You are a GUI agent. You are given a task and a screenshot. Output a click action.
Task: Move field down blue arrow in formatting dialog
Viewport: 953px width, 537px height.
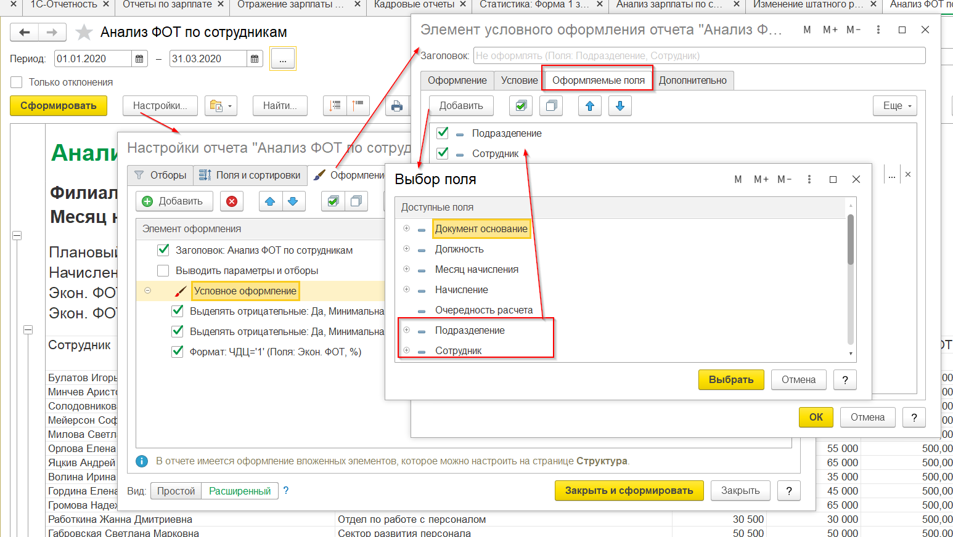(620, 106)
